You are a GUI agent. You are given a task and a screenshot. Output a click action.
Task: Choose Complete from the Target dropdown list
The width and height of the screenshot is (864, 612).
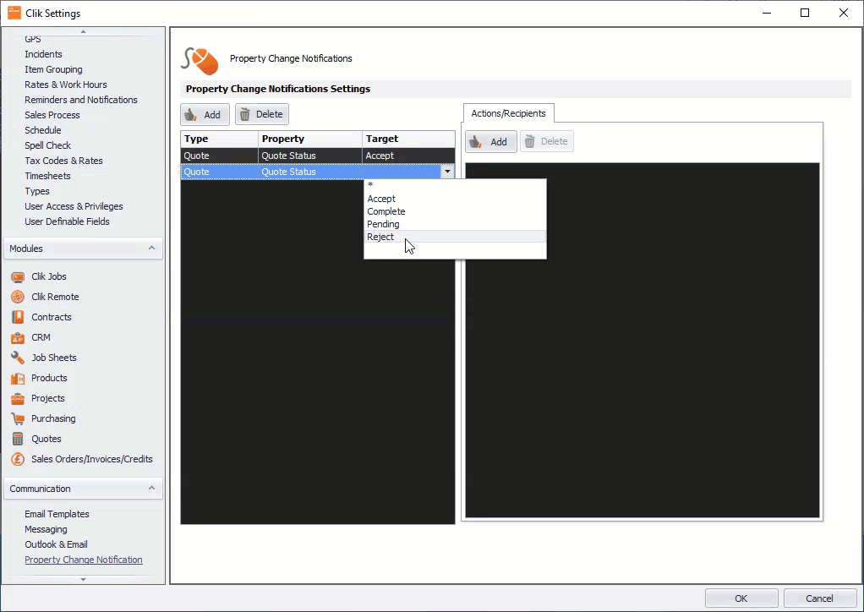pos(455,211)
